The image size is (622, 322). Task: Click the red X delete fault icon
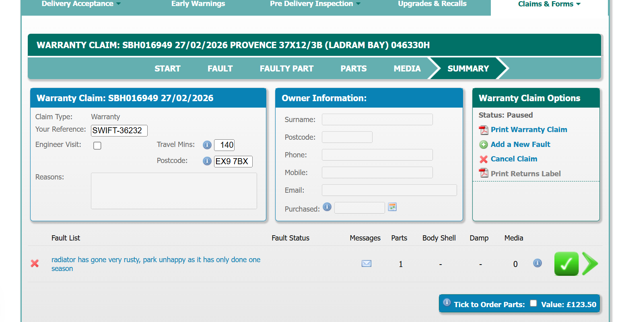pos(35,263)
